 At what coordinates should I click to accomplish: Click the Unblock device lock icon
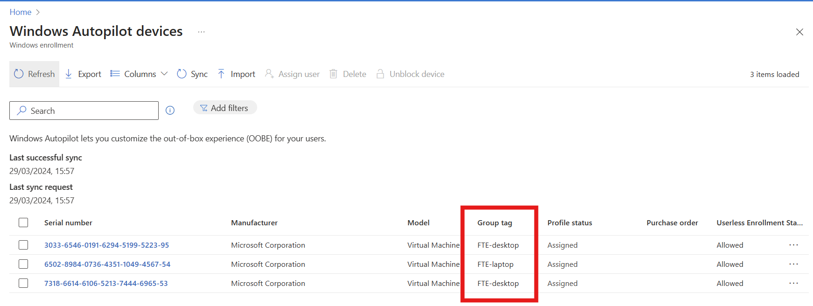click(x=380, y=74)
